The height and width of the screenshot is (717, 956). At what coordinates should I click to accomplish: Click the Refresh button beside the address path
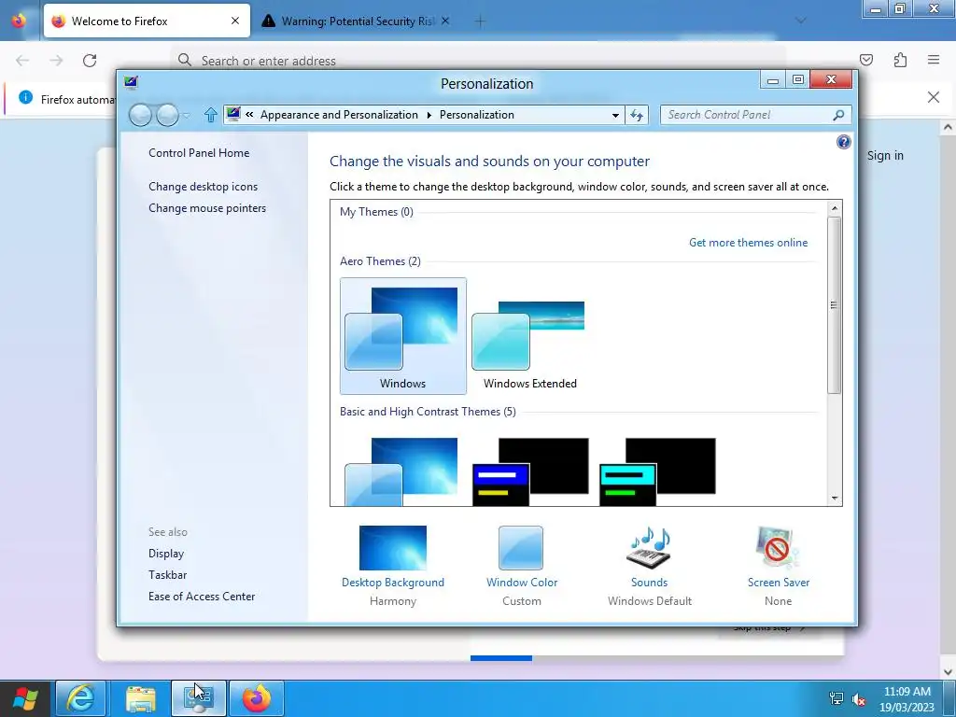pyautogui.click(x=637, y=115)
